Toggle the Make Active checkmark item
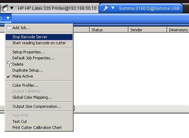The image size is (189, 138). coord(39,76)
